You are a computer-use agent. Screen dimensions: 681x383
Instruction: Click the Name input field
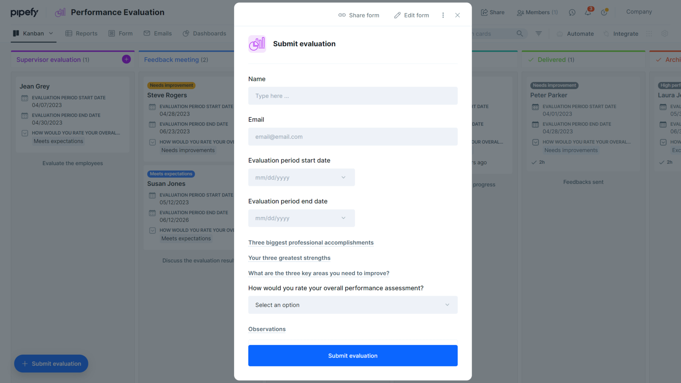coord(353,96)
